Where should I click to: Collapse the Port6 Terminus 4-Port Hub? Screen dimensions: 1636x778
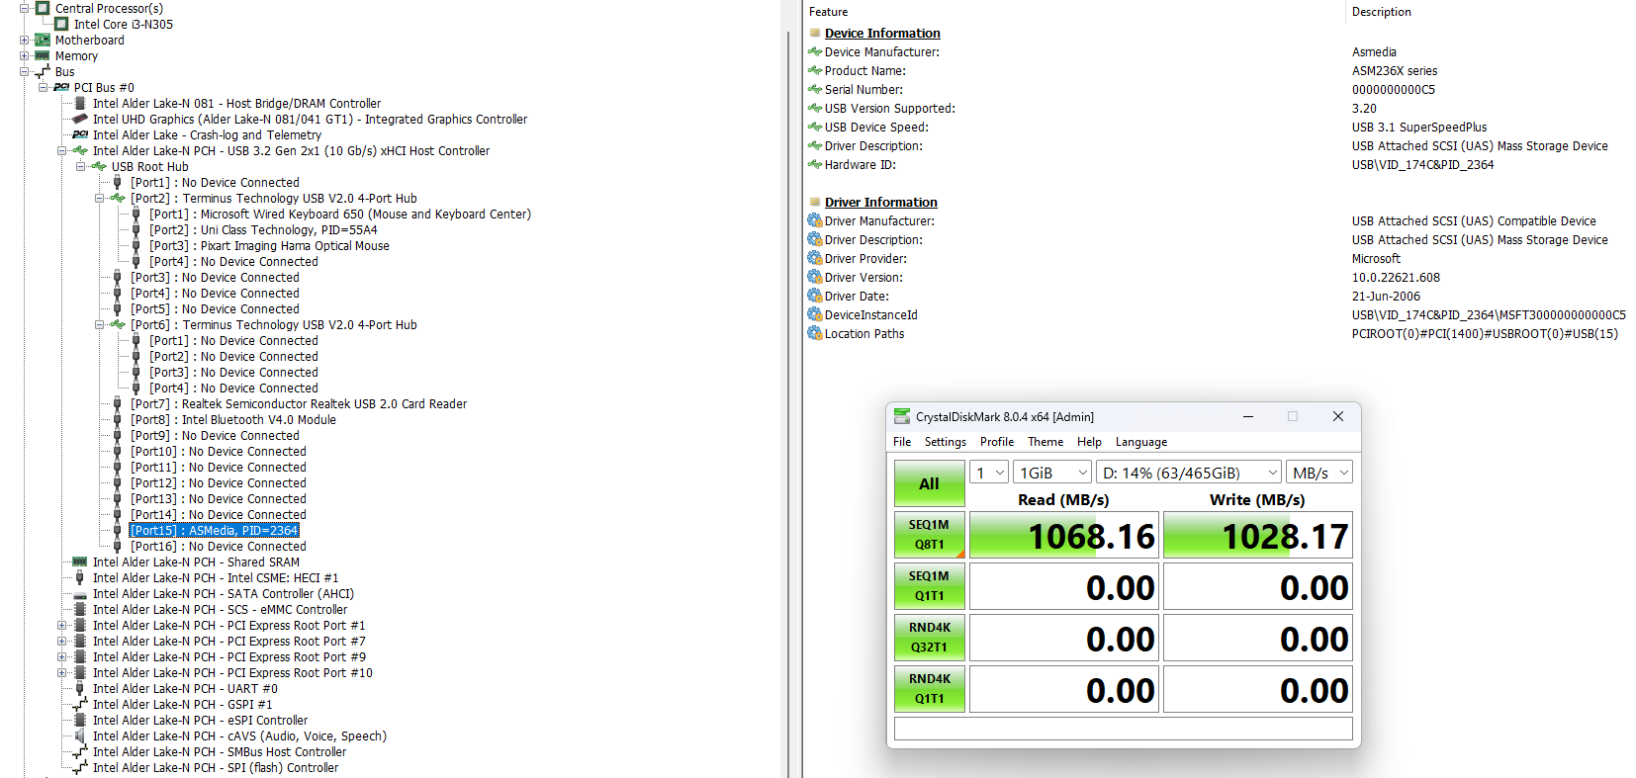pos(99,324)
